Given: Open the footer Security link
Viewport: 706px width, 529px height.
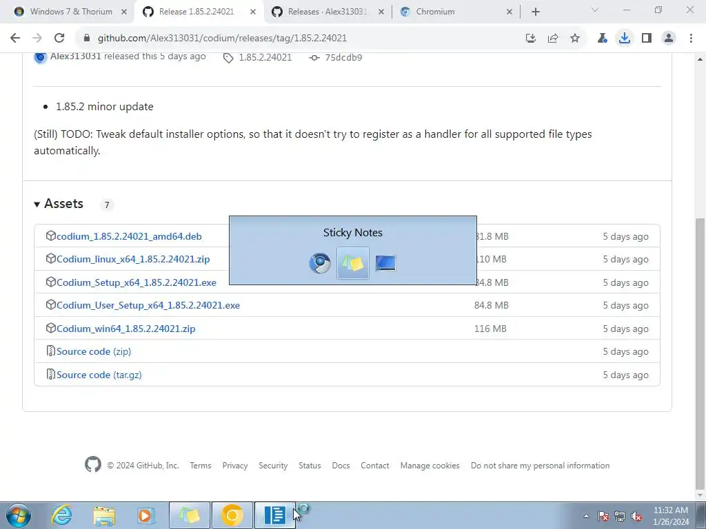Looking at the screenshot, I should pyautogui.click(x=273, y=466).
